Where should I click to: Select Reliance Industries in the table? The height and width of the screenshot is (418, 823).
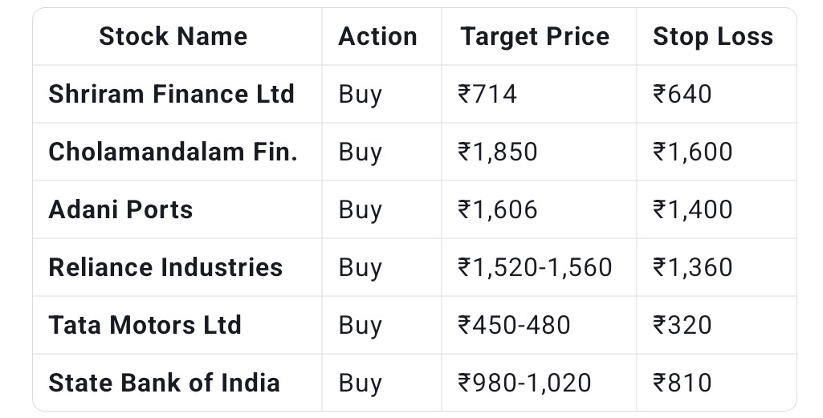point(165,267)
